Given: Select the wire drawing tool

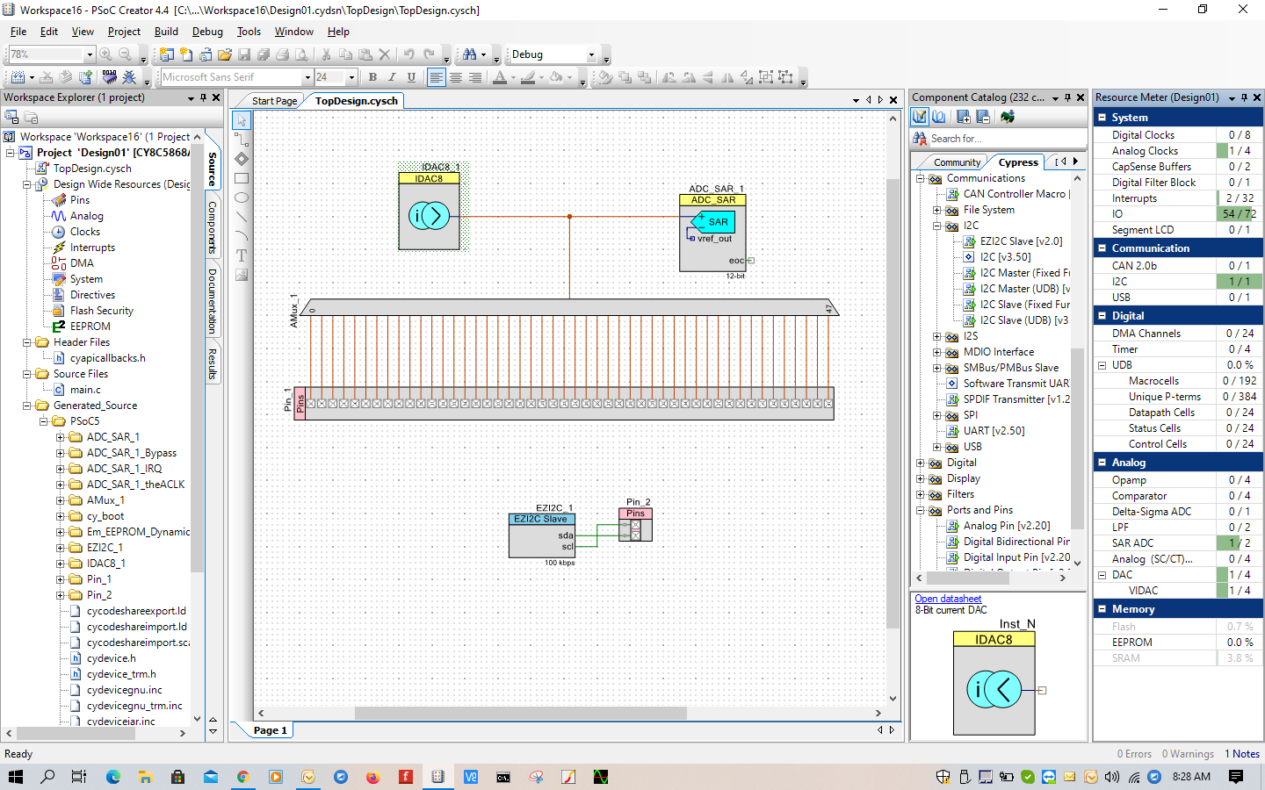Looking at the screenshot, I should pos(242,139).
